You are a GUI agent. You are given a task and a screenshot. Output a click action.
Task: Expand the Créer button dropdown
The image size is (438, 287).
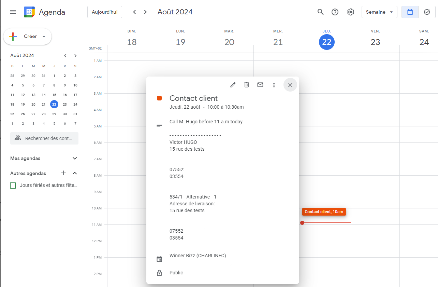[x=43, y=36]
